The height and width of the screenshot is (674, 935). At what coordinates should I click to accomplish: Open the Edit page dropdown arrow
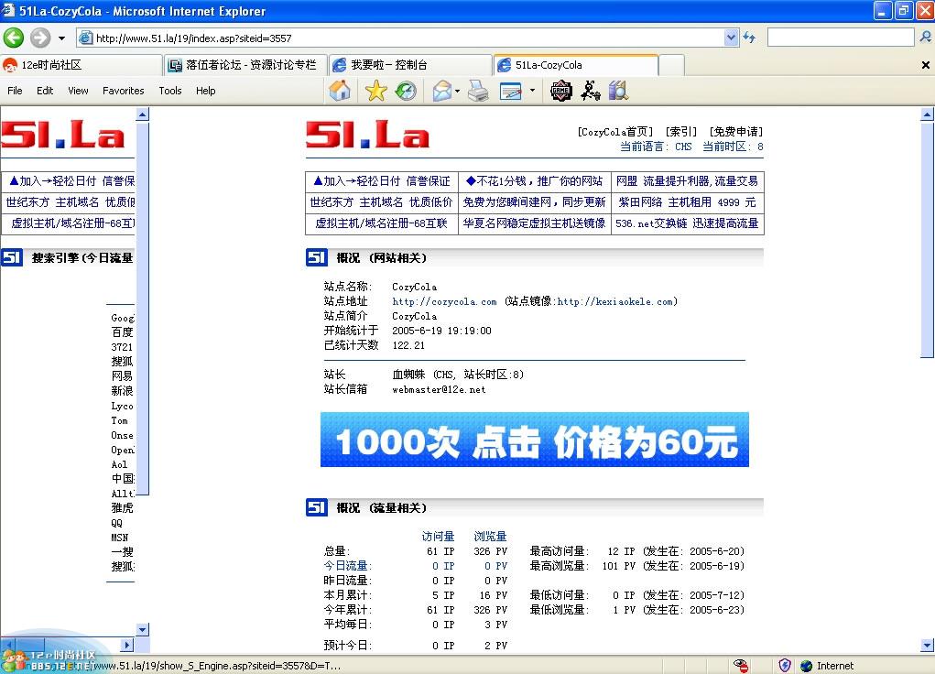pyautogui.click(x=532, y=91)
